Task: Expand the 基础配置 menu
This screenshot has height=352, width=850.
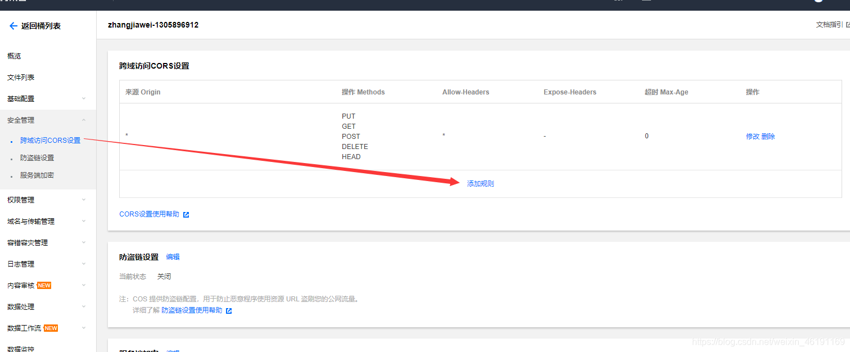Action: click(84, 98)
